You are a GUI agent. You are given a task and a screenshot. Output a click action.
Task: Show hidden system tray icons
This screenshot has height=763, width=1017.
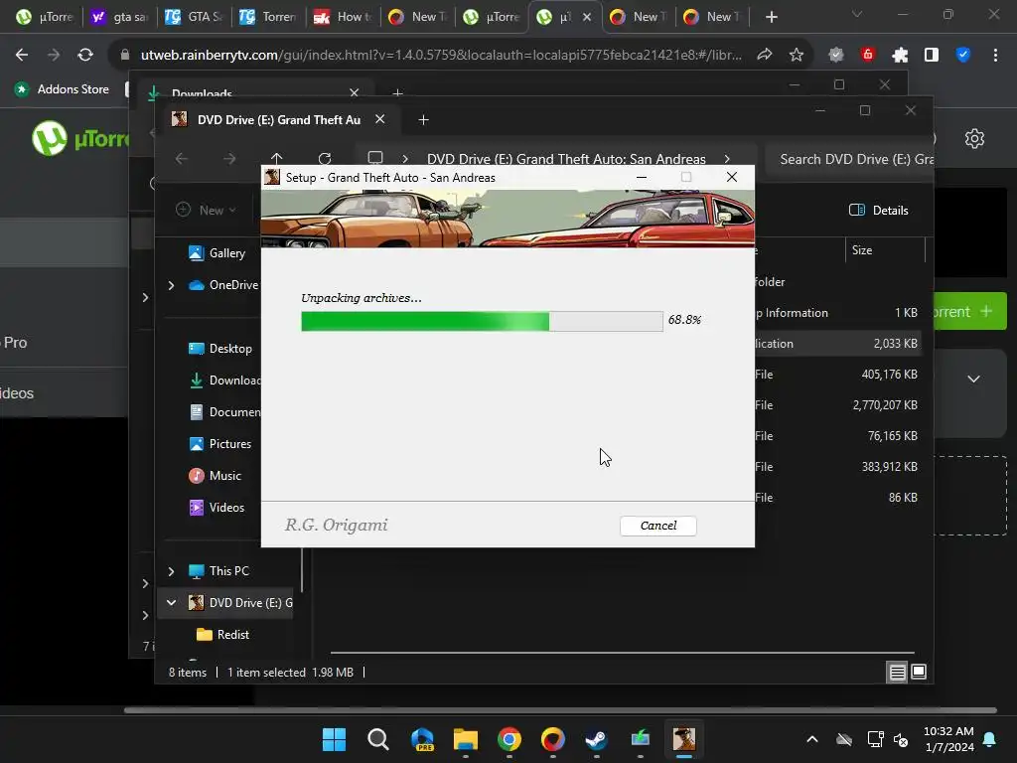(x=812, y=739)
